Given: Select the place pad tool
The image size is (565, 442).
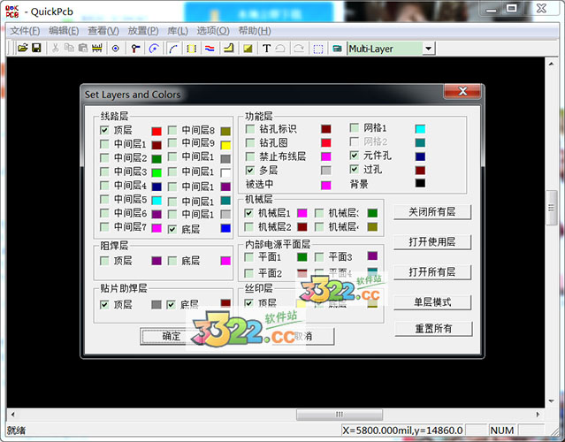Looking at the screenshot, I should coord(115,48).
